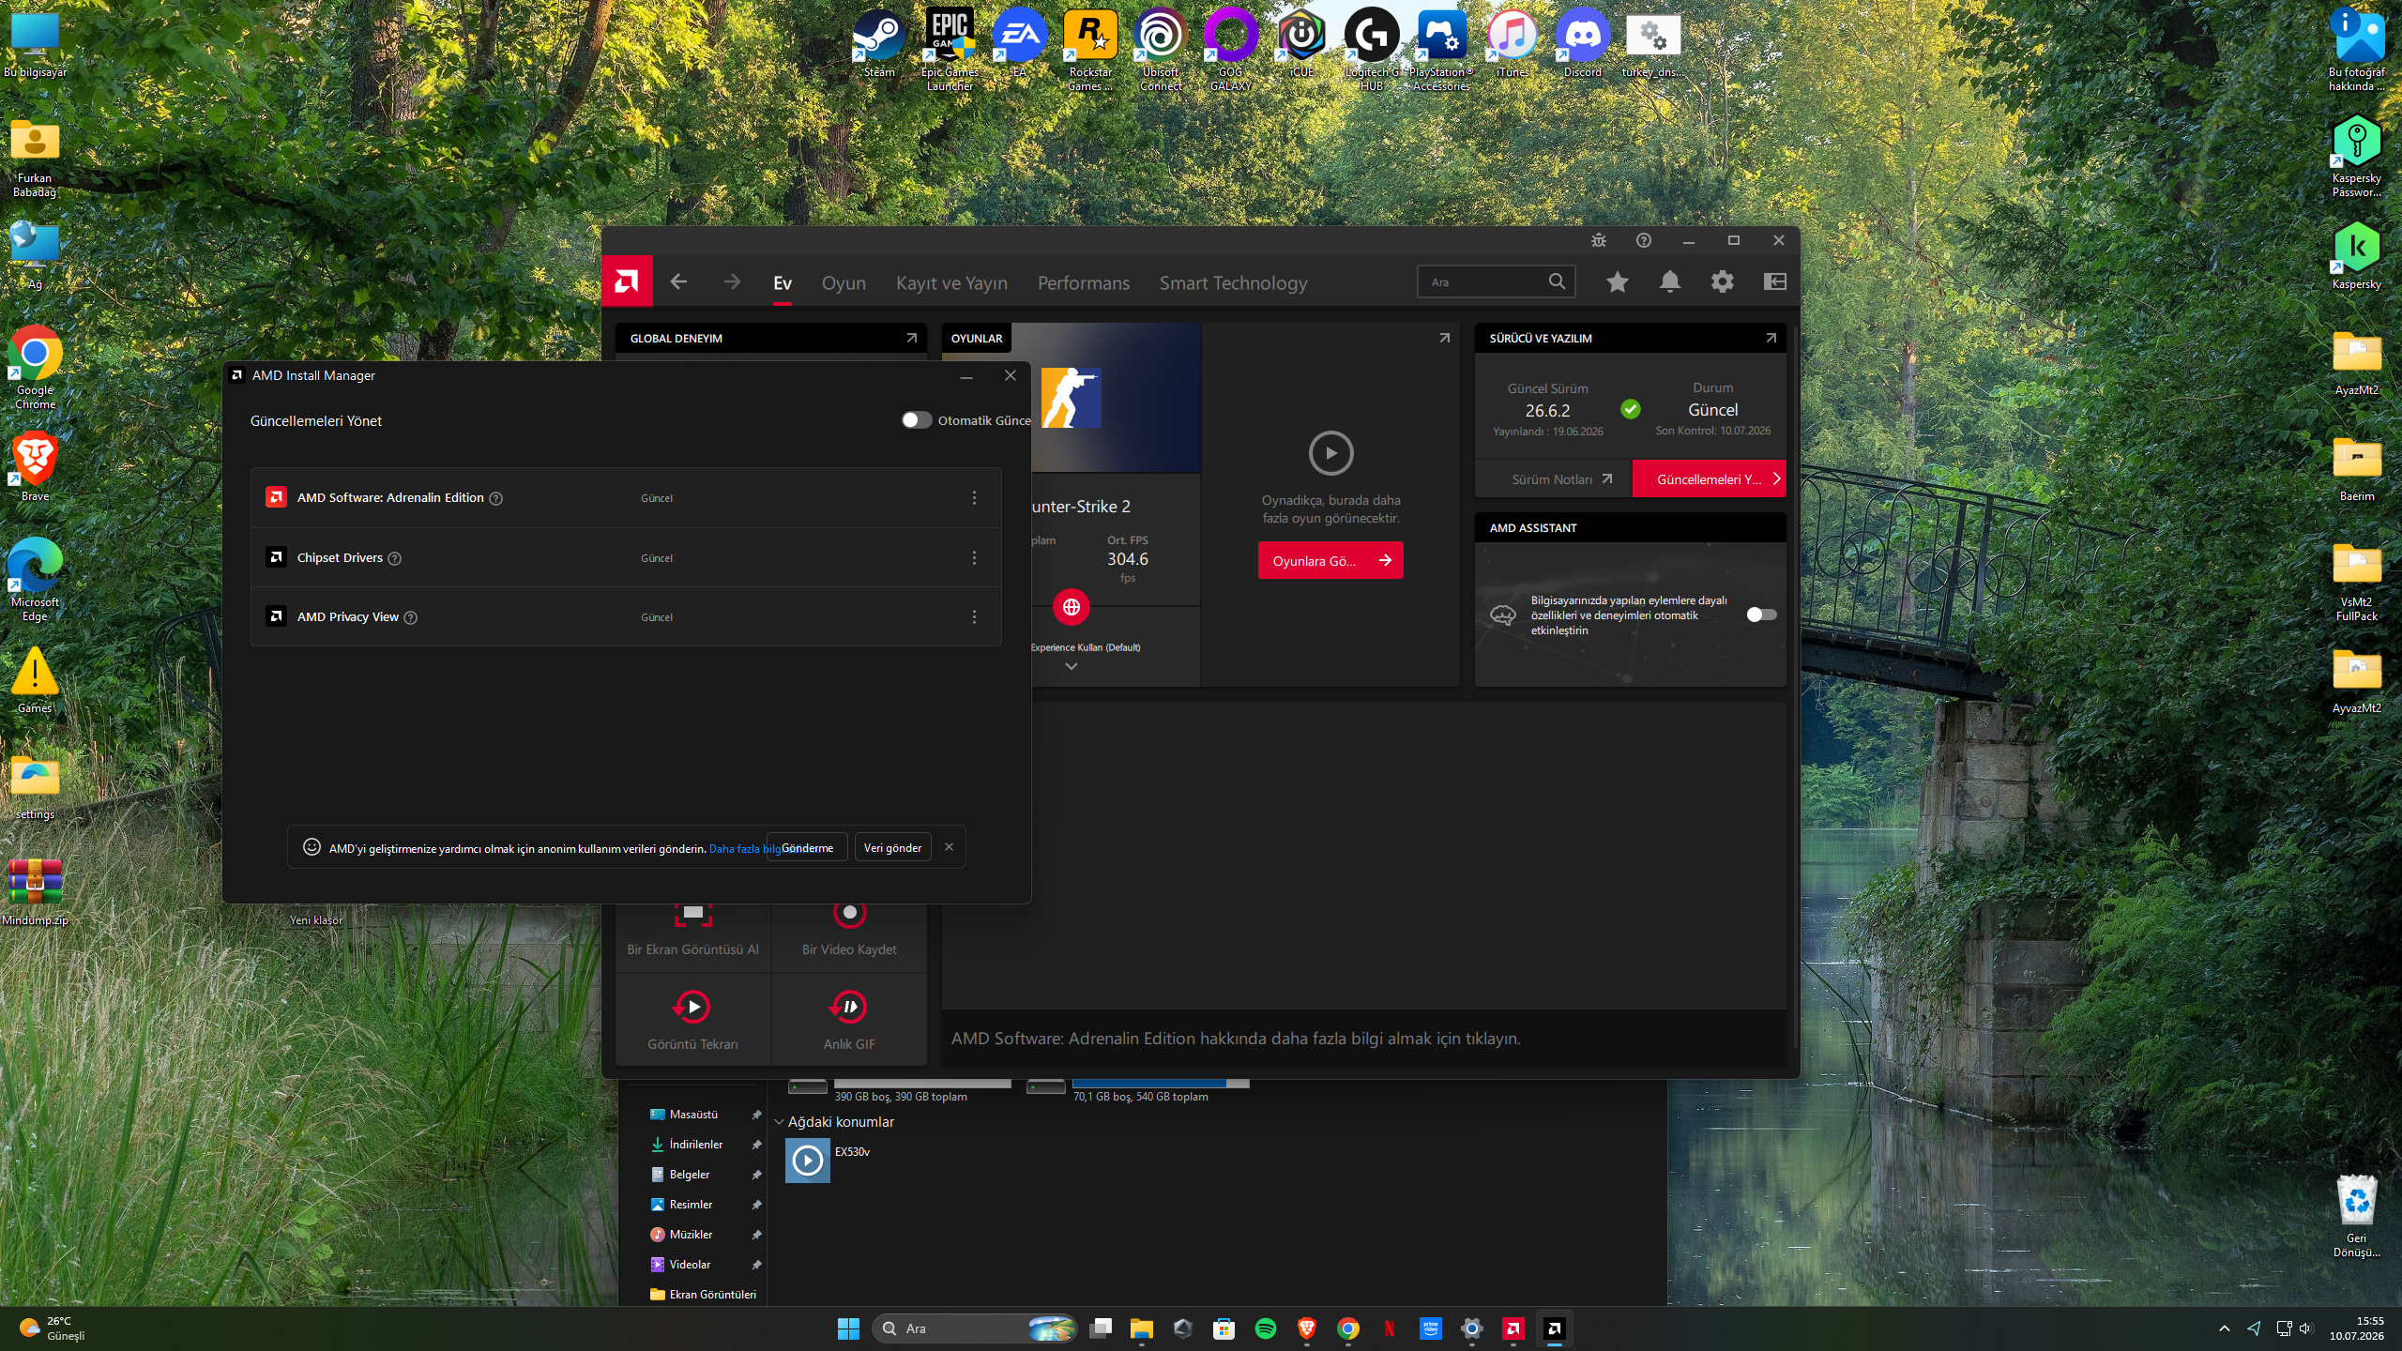The height and width of the screenshot is (1351, 2402).
Task: Open Adrenalin settings gear
Action: [1723, 281]
